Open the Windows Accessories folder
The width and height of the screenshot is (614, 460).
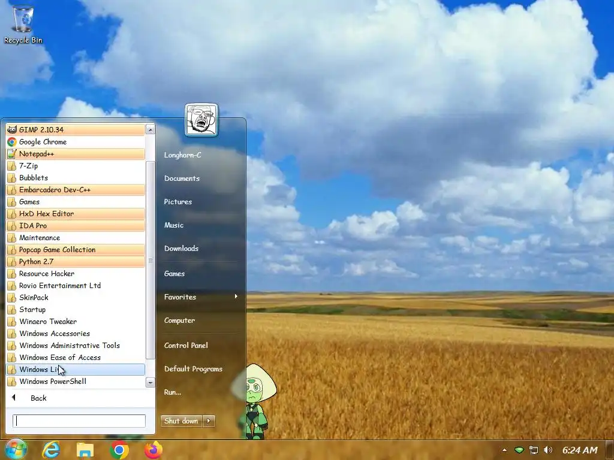76,334
